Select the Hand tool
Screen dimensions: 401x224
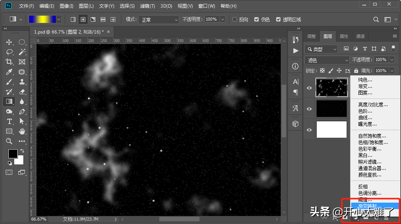click(22, 131)
